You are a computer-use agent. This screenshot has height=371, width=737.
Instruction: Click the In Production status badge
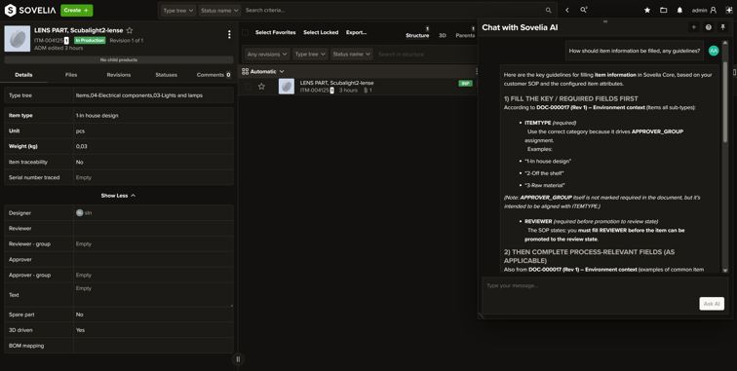pyautogui.click(x=90, y=40)
